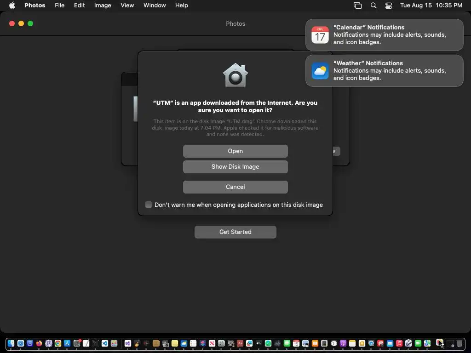Open Calendar from the Dock

[296, 343]
